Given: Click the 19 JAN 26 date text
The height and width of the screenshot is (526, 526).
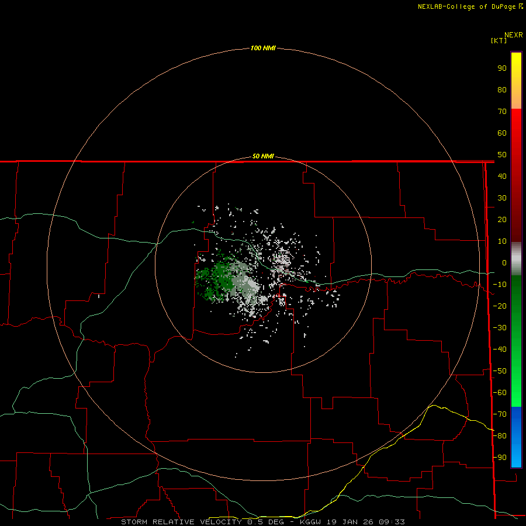Looking at the screenshot, I should pos(350,522).
